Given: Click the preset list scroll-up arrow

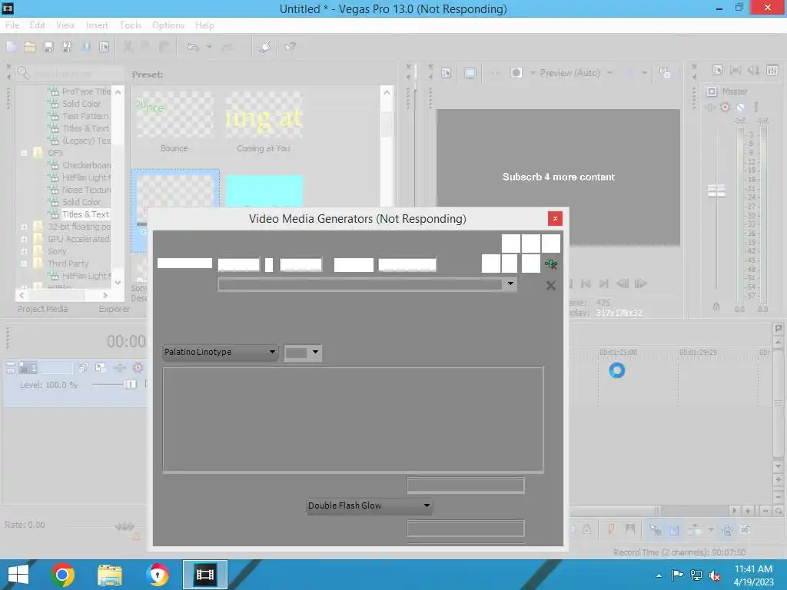Looking at the screenshot, I should point(387,92).
